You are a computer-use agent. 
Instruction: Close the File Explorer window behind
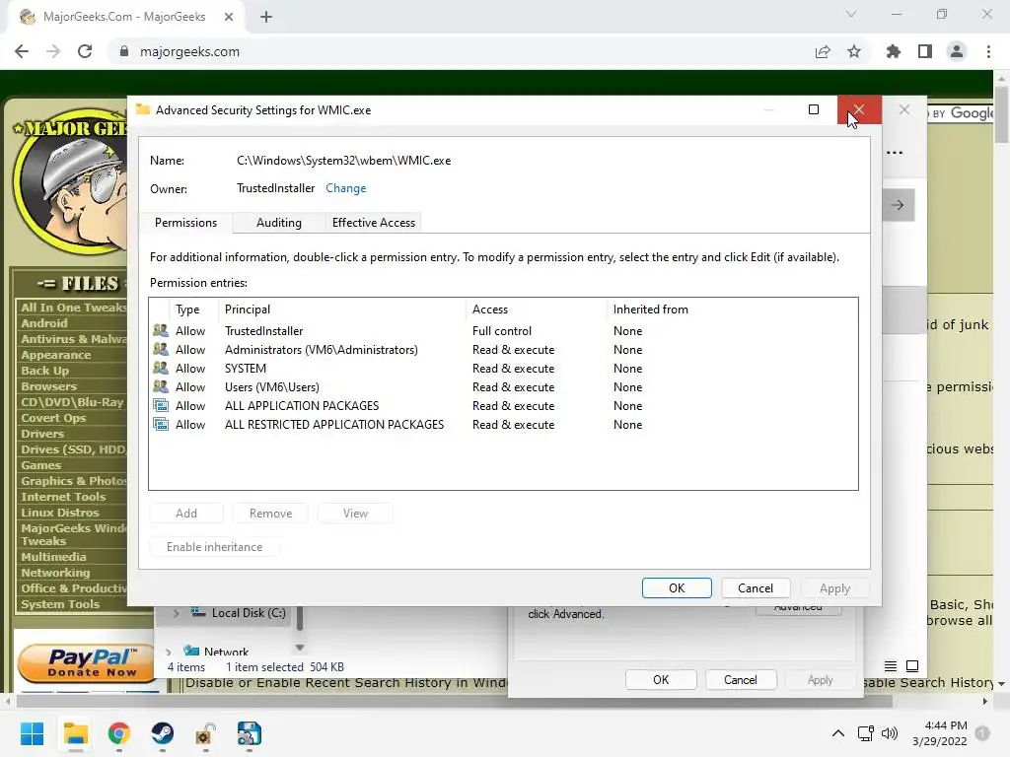pyautogui.click(x=904, y=110)
